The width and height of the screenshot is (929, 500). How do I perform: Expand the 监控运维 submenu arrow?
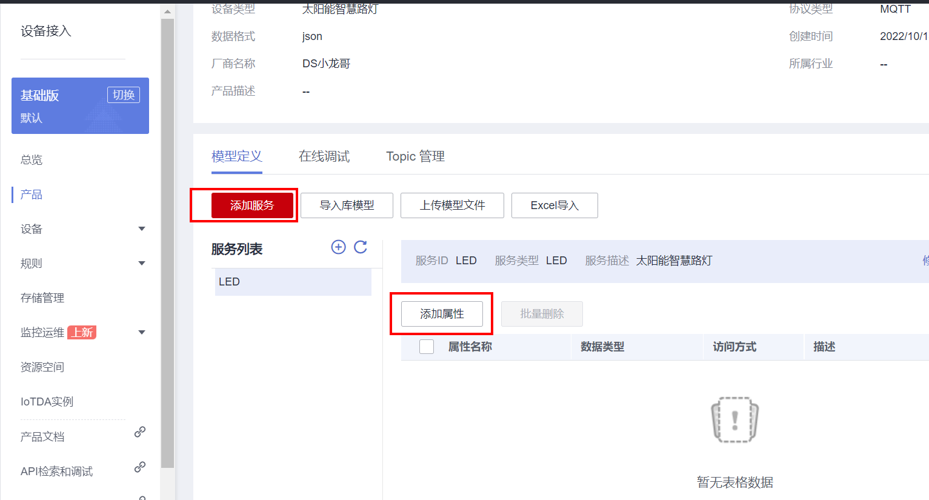tap(142, 333)
